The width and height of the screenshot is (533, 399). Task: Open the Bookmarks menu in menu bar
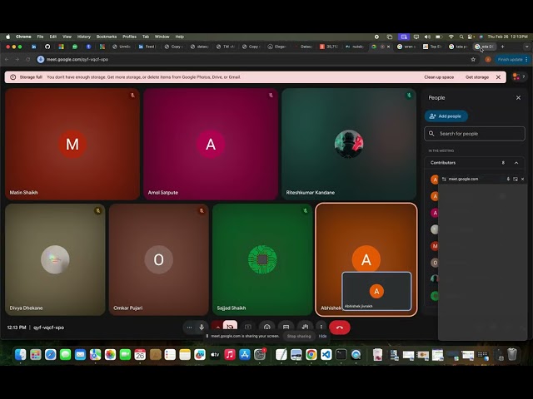click(x=107, y=37)
